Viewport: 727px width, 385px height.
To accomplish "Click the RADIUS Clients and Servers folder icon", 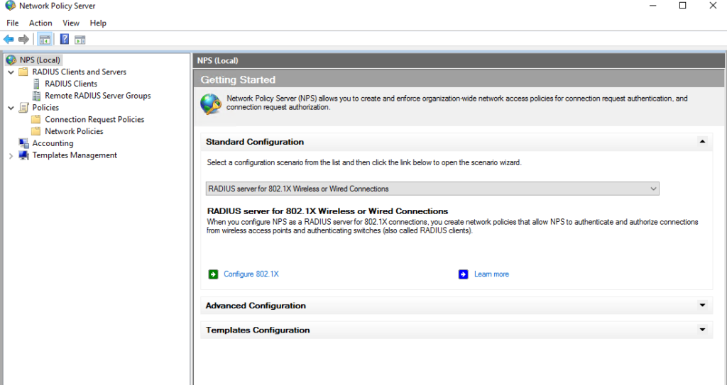I will [x=23, y=72].
